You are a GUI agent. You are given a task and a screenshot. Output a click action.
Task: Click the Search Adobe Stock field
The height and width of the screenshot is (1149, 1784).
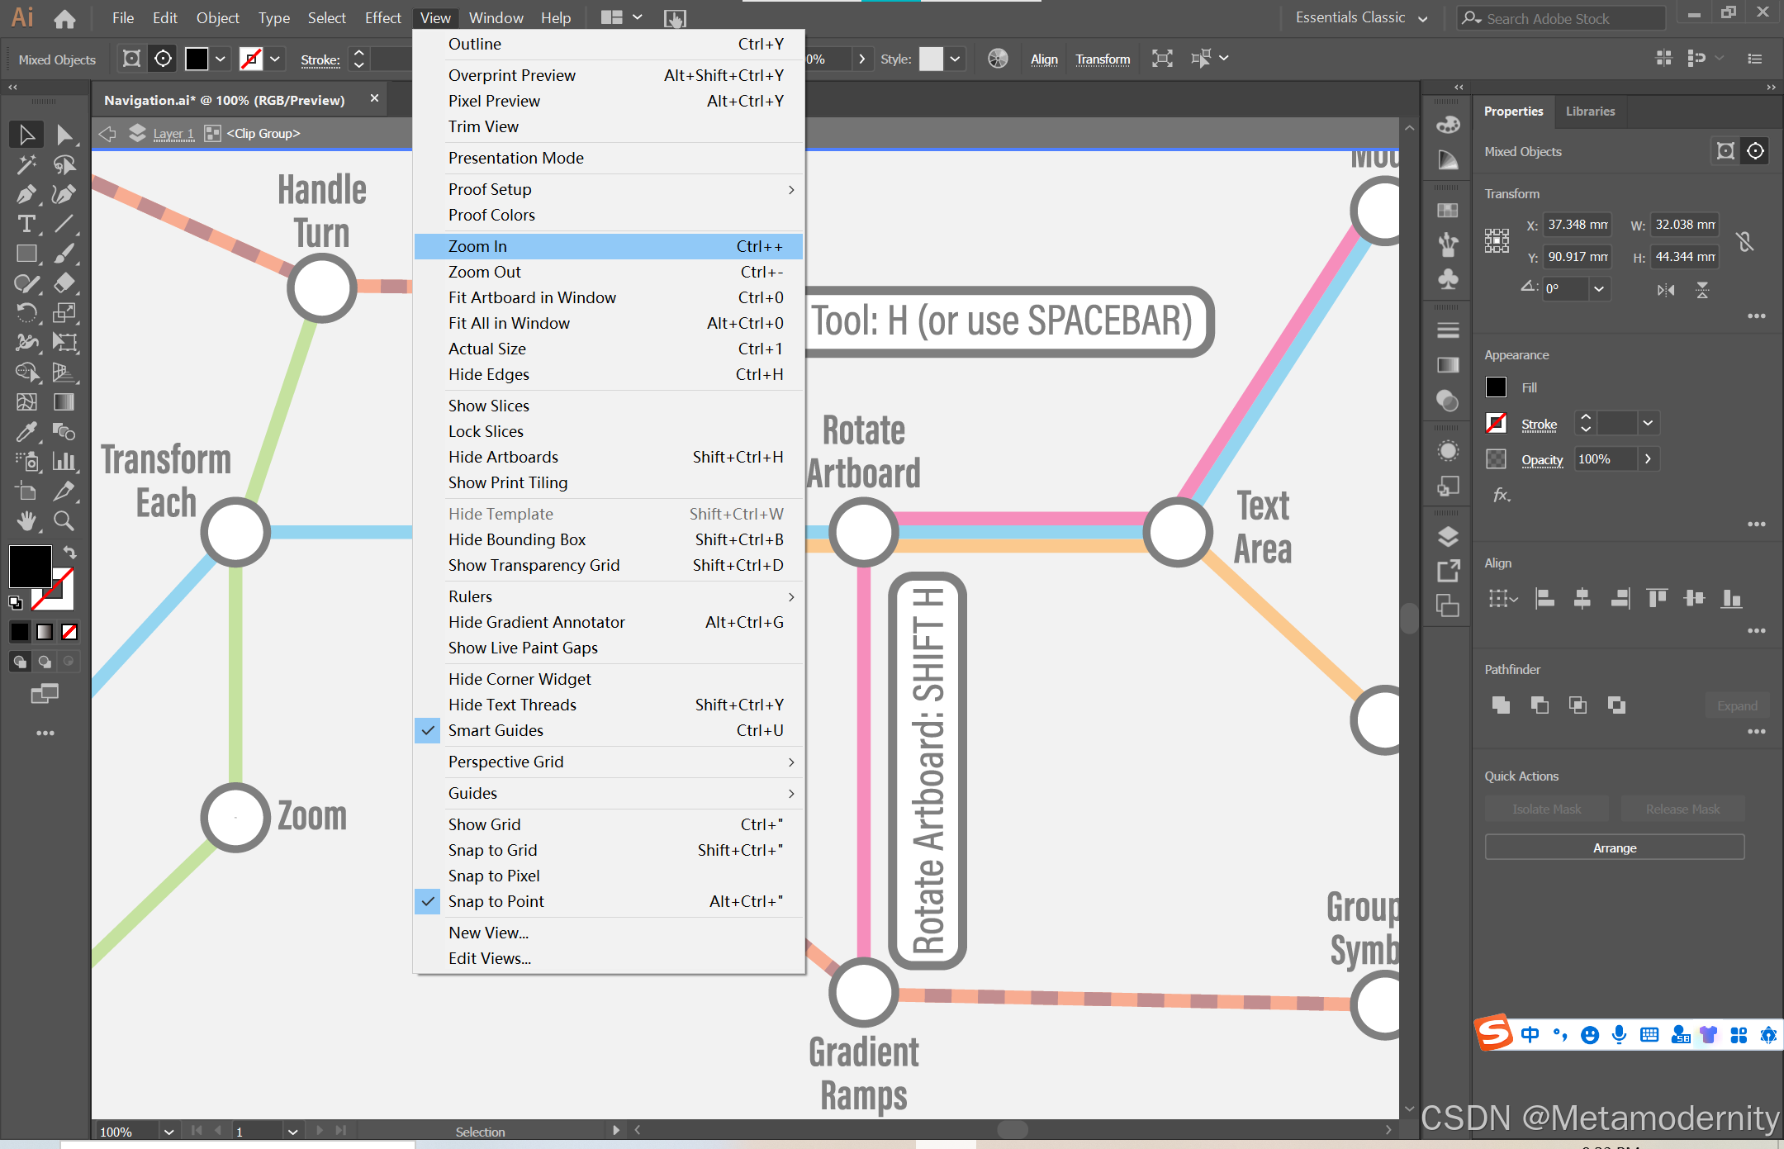click(1561, 18)
